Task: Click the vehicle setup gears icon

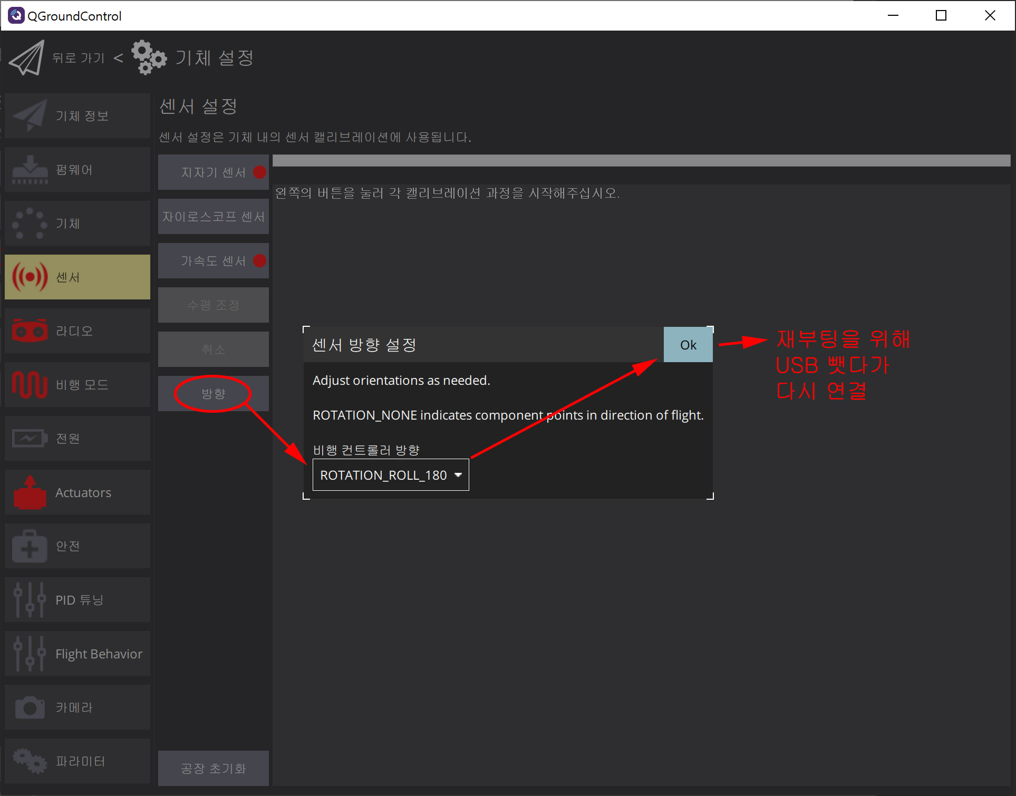Action: pyautogui.click(x=149, y=58)
